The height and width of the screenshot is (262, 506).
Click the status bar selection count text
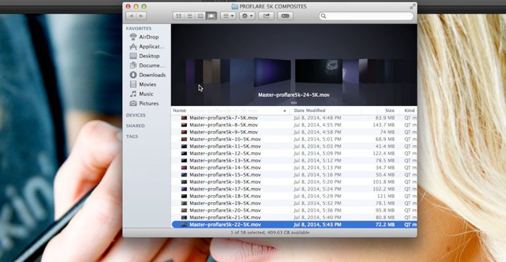pyautogui.click(x=270, y=233)
